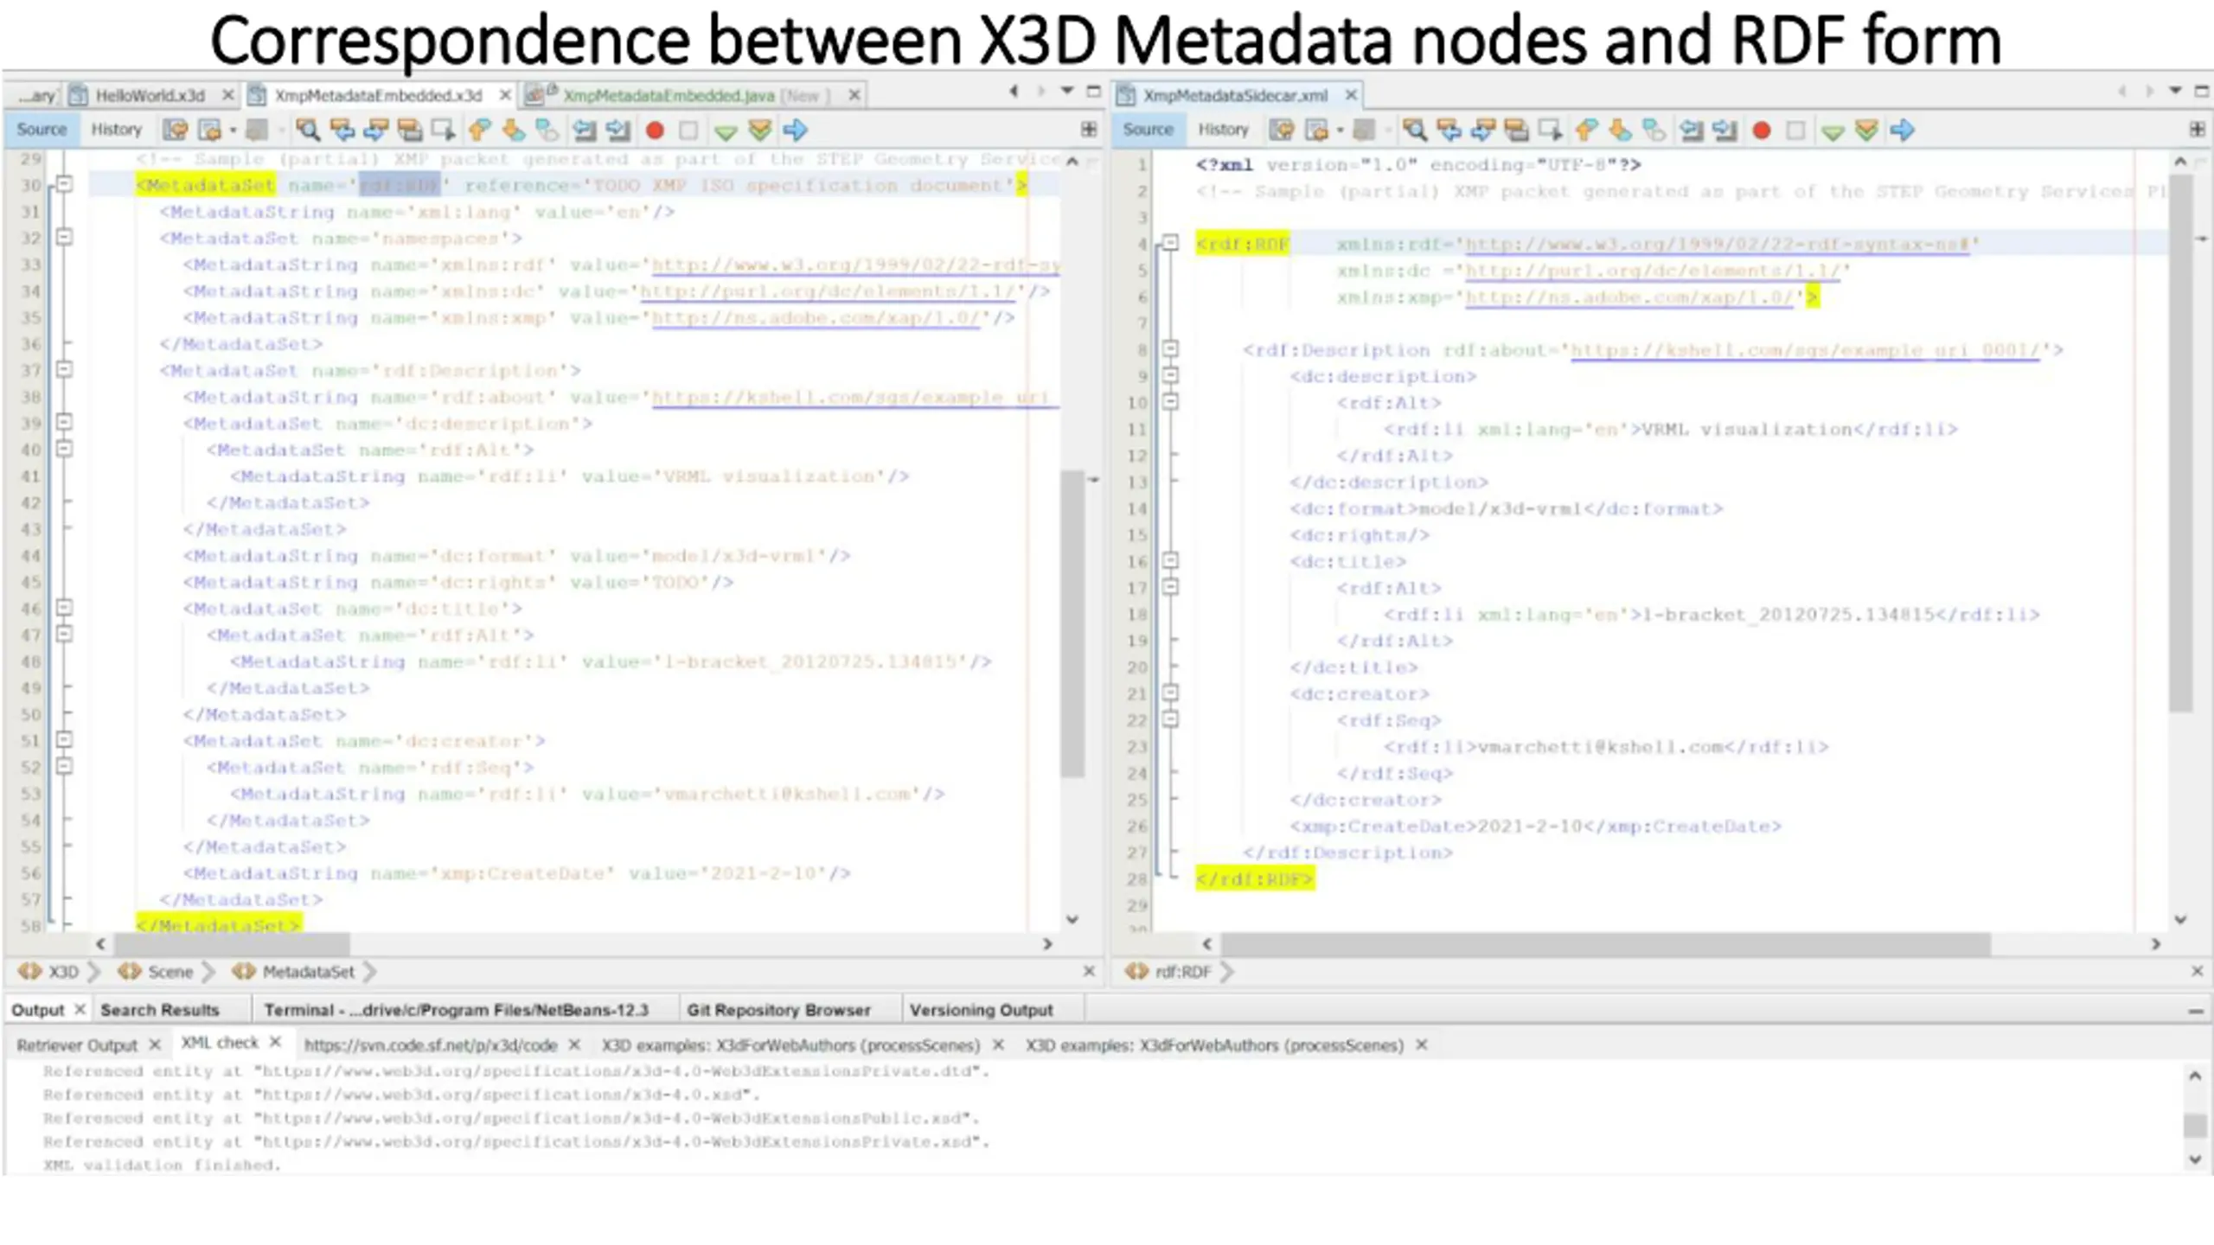Collapse dc:creator MetadataSet fold at line 51

65,739
